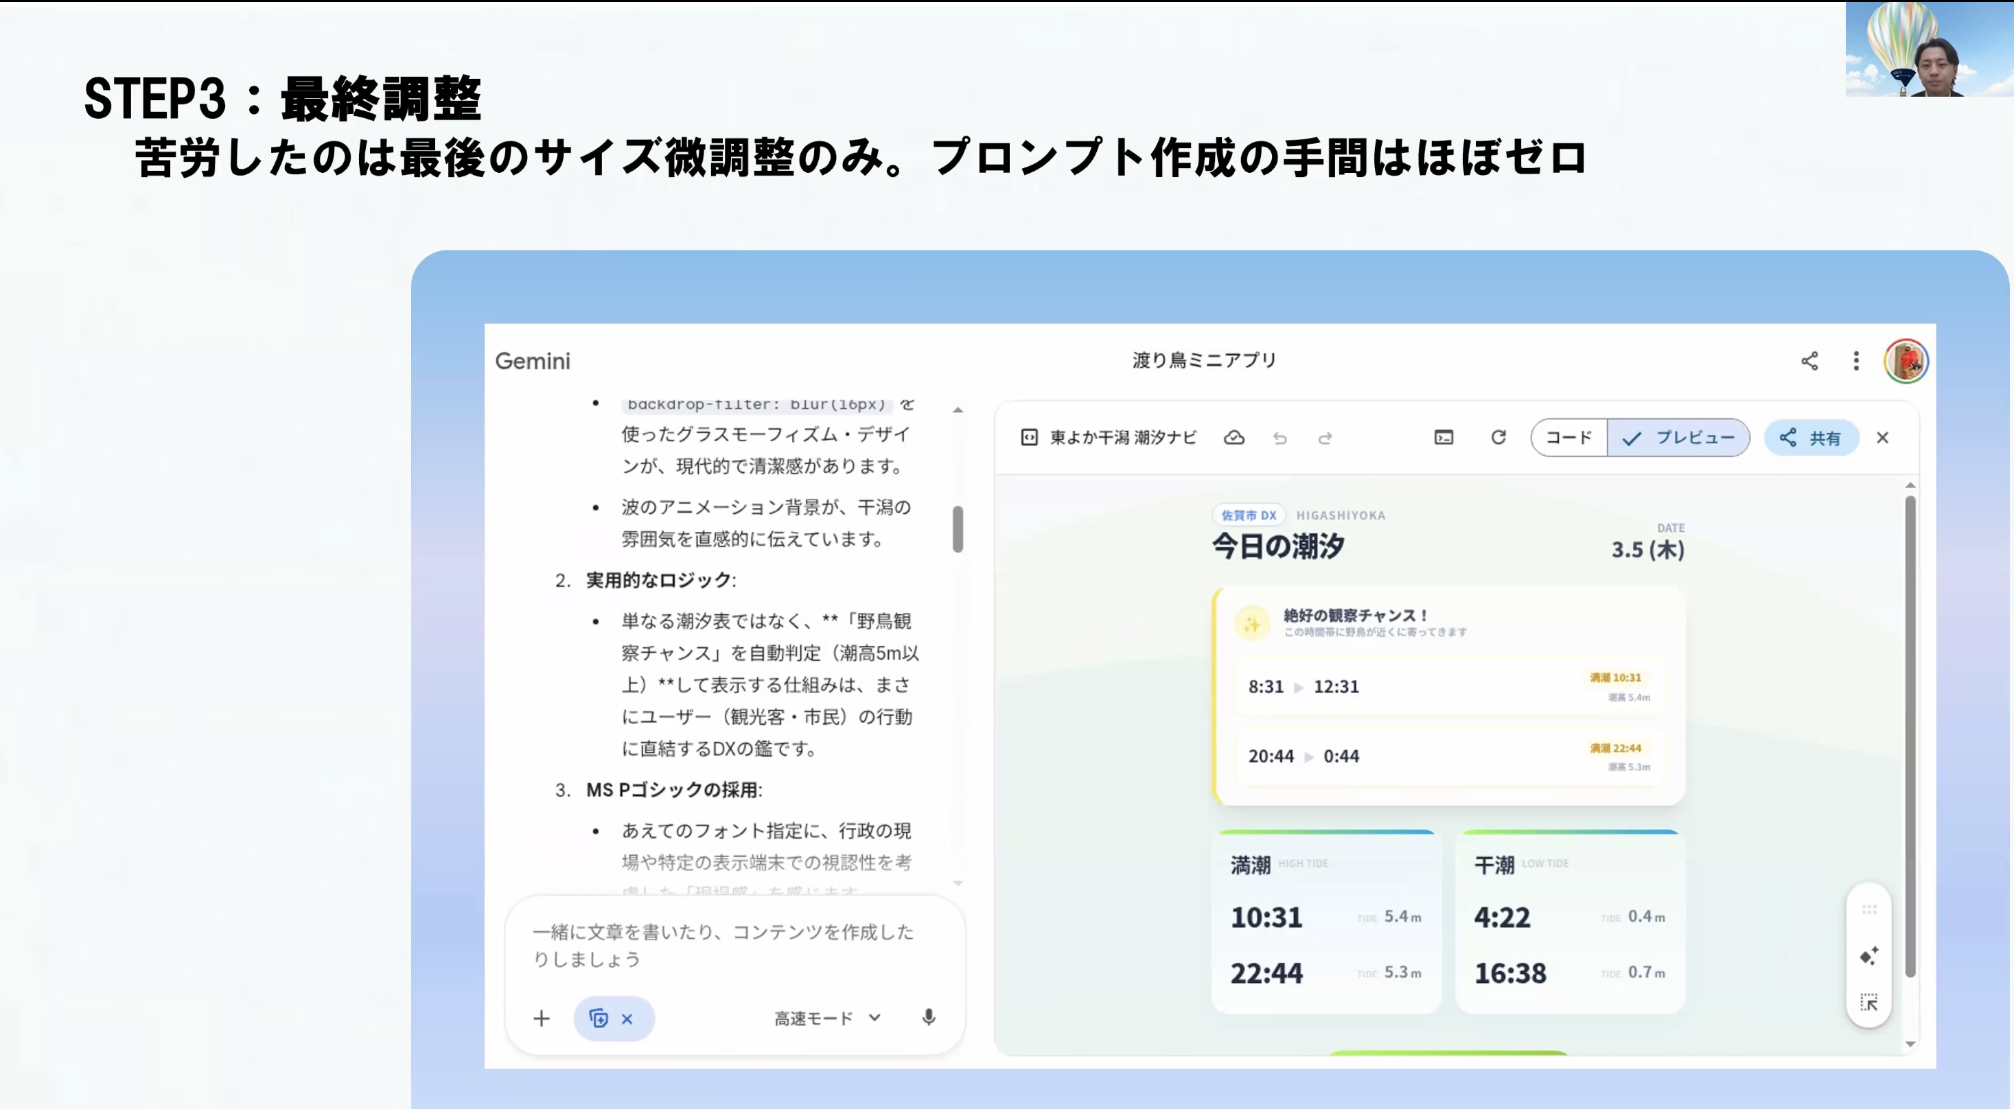The height and width of the screenshot is (1109, 2014).
Task: Open the three-dot more options menu
Action: (1855, 360)
